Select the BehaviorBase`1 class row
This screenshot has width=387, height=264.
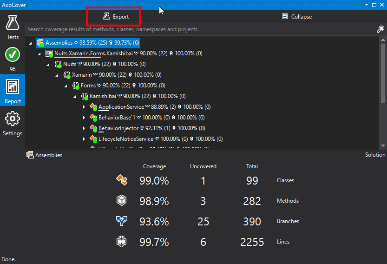147,117
